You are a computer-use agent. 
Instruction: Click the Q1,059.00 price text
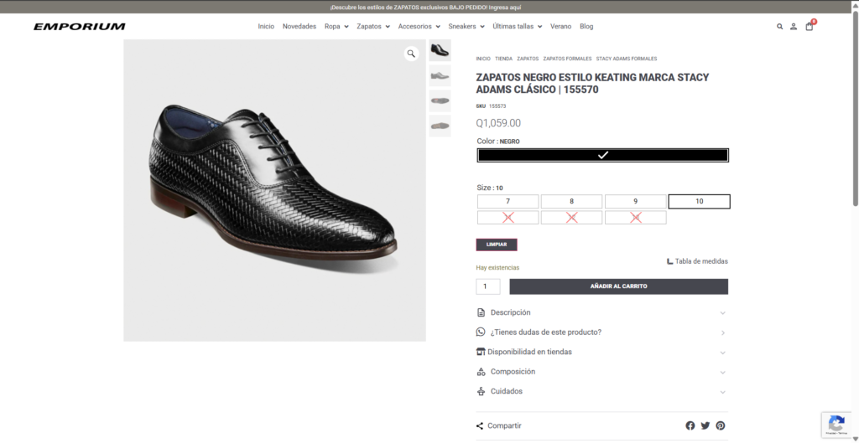(498, 124)
